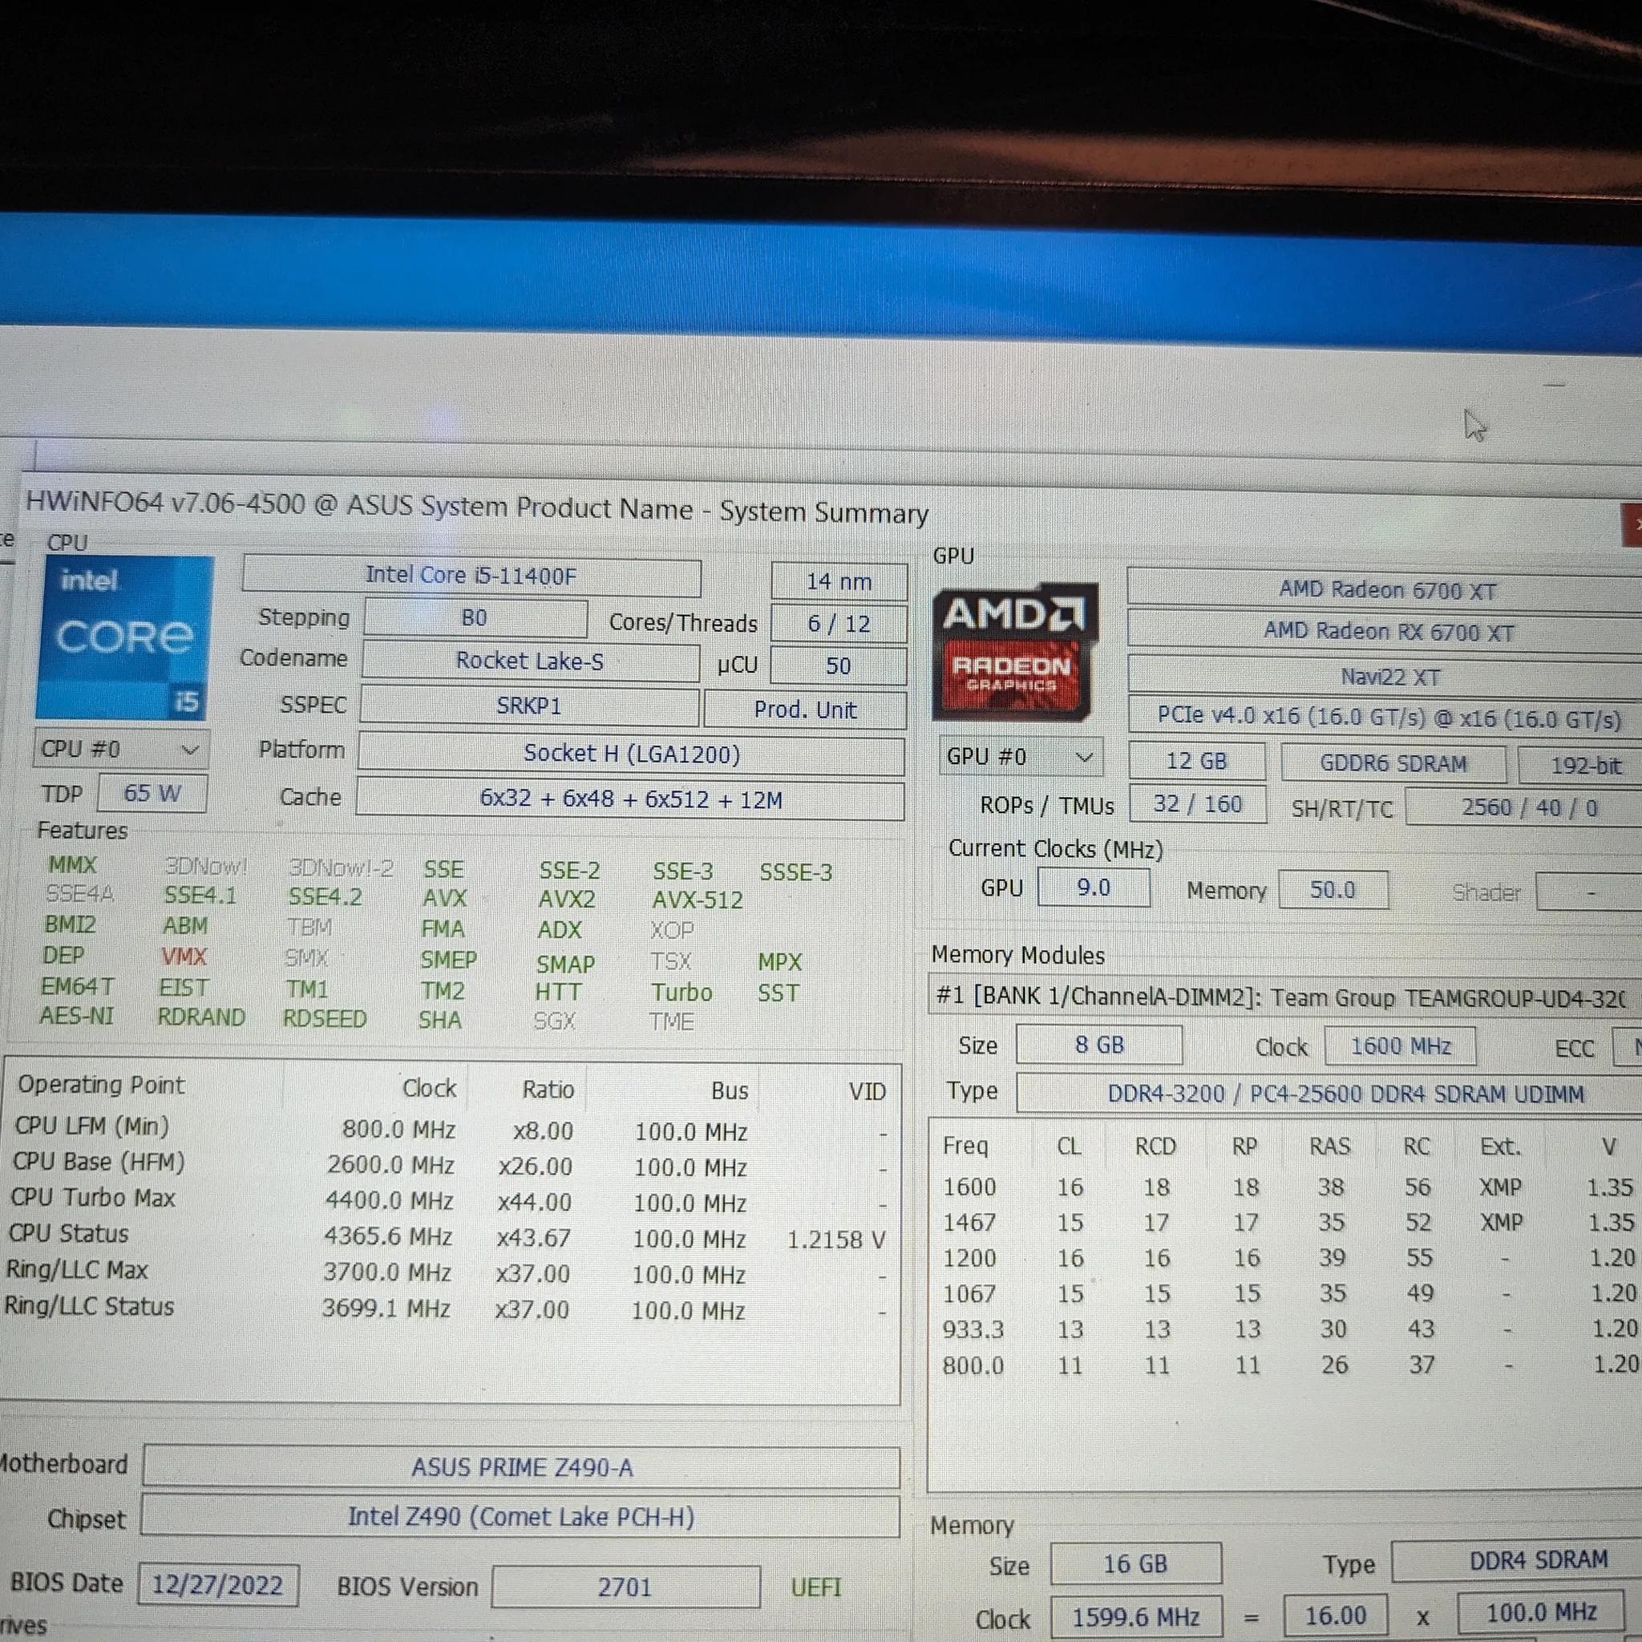Image resolution: width=1642 pixels, height=1642 pixels.
Task: Click the GDDR6 SDRAM field
Action: coord(1393,763)
